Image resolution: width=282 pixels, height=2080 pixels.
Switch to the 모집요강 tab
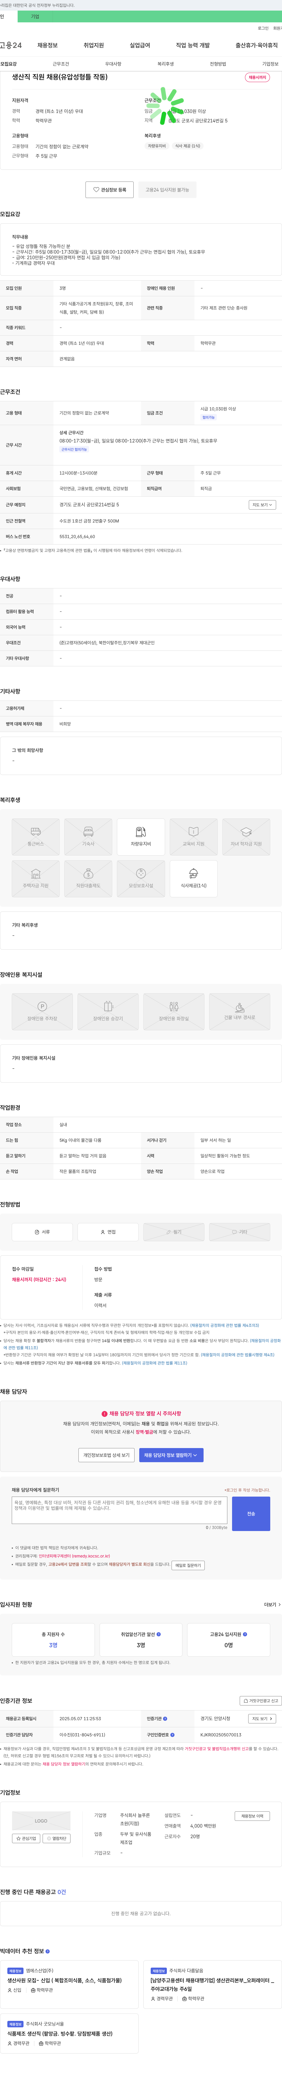[x=9, y=64]
